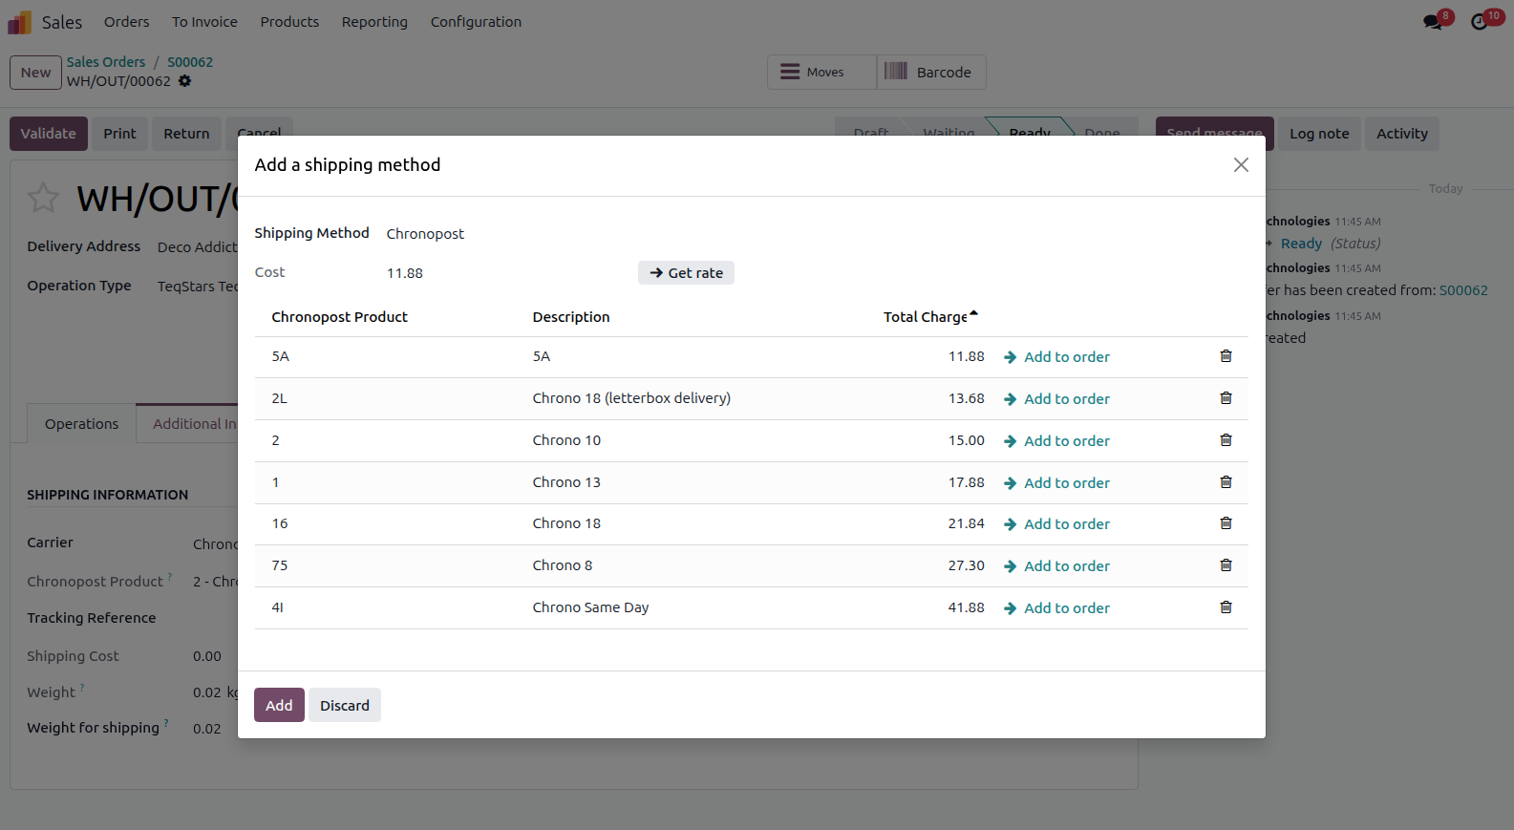Add Chrono 8 rate to order
The image size is (1514, 830).
1056,566
